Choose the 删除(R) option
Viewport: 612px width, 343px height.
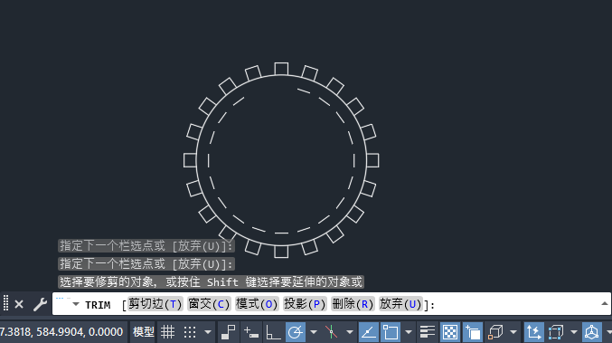(x=353, y=304)
